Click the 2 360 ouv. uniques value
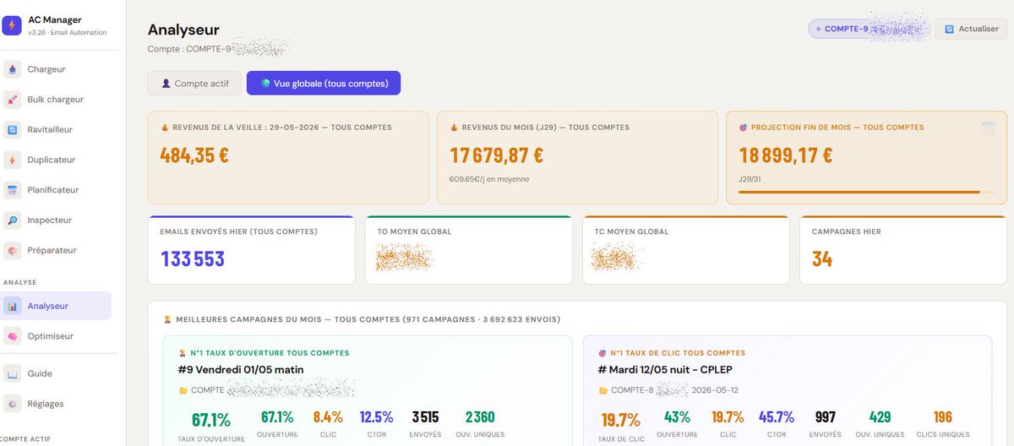The width and height of the screenshot is (1014, 446). (x=480, y=417)
